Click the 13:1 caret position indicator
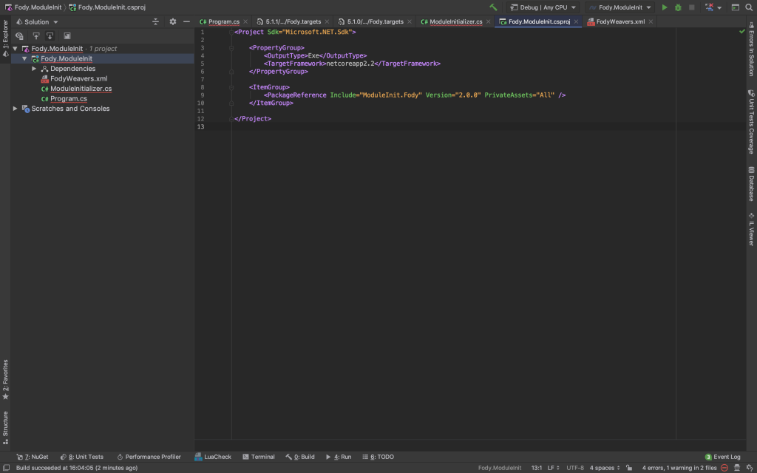 537,468
